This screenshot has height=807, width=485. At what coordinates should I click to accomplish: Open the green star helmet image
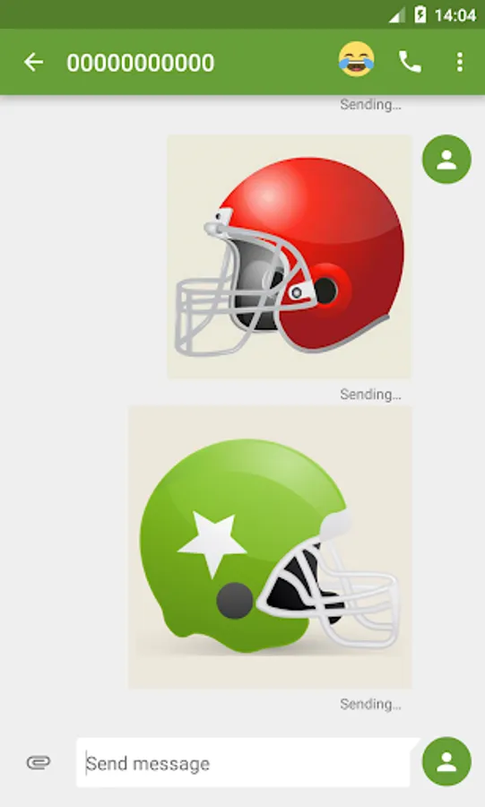tap(270, 547)
